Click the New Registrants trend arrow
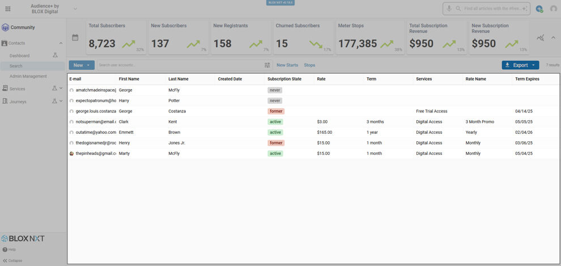The height and width of the screenshot is (266, 561). 256,44
